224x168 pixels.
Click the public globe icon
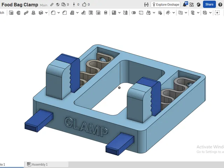point(57,5)
